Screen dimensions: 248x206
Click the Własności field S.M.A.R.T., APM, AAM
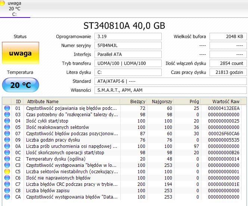pyautogui.click(x=170, y=90)
